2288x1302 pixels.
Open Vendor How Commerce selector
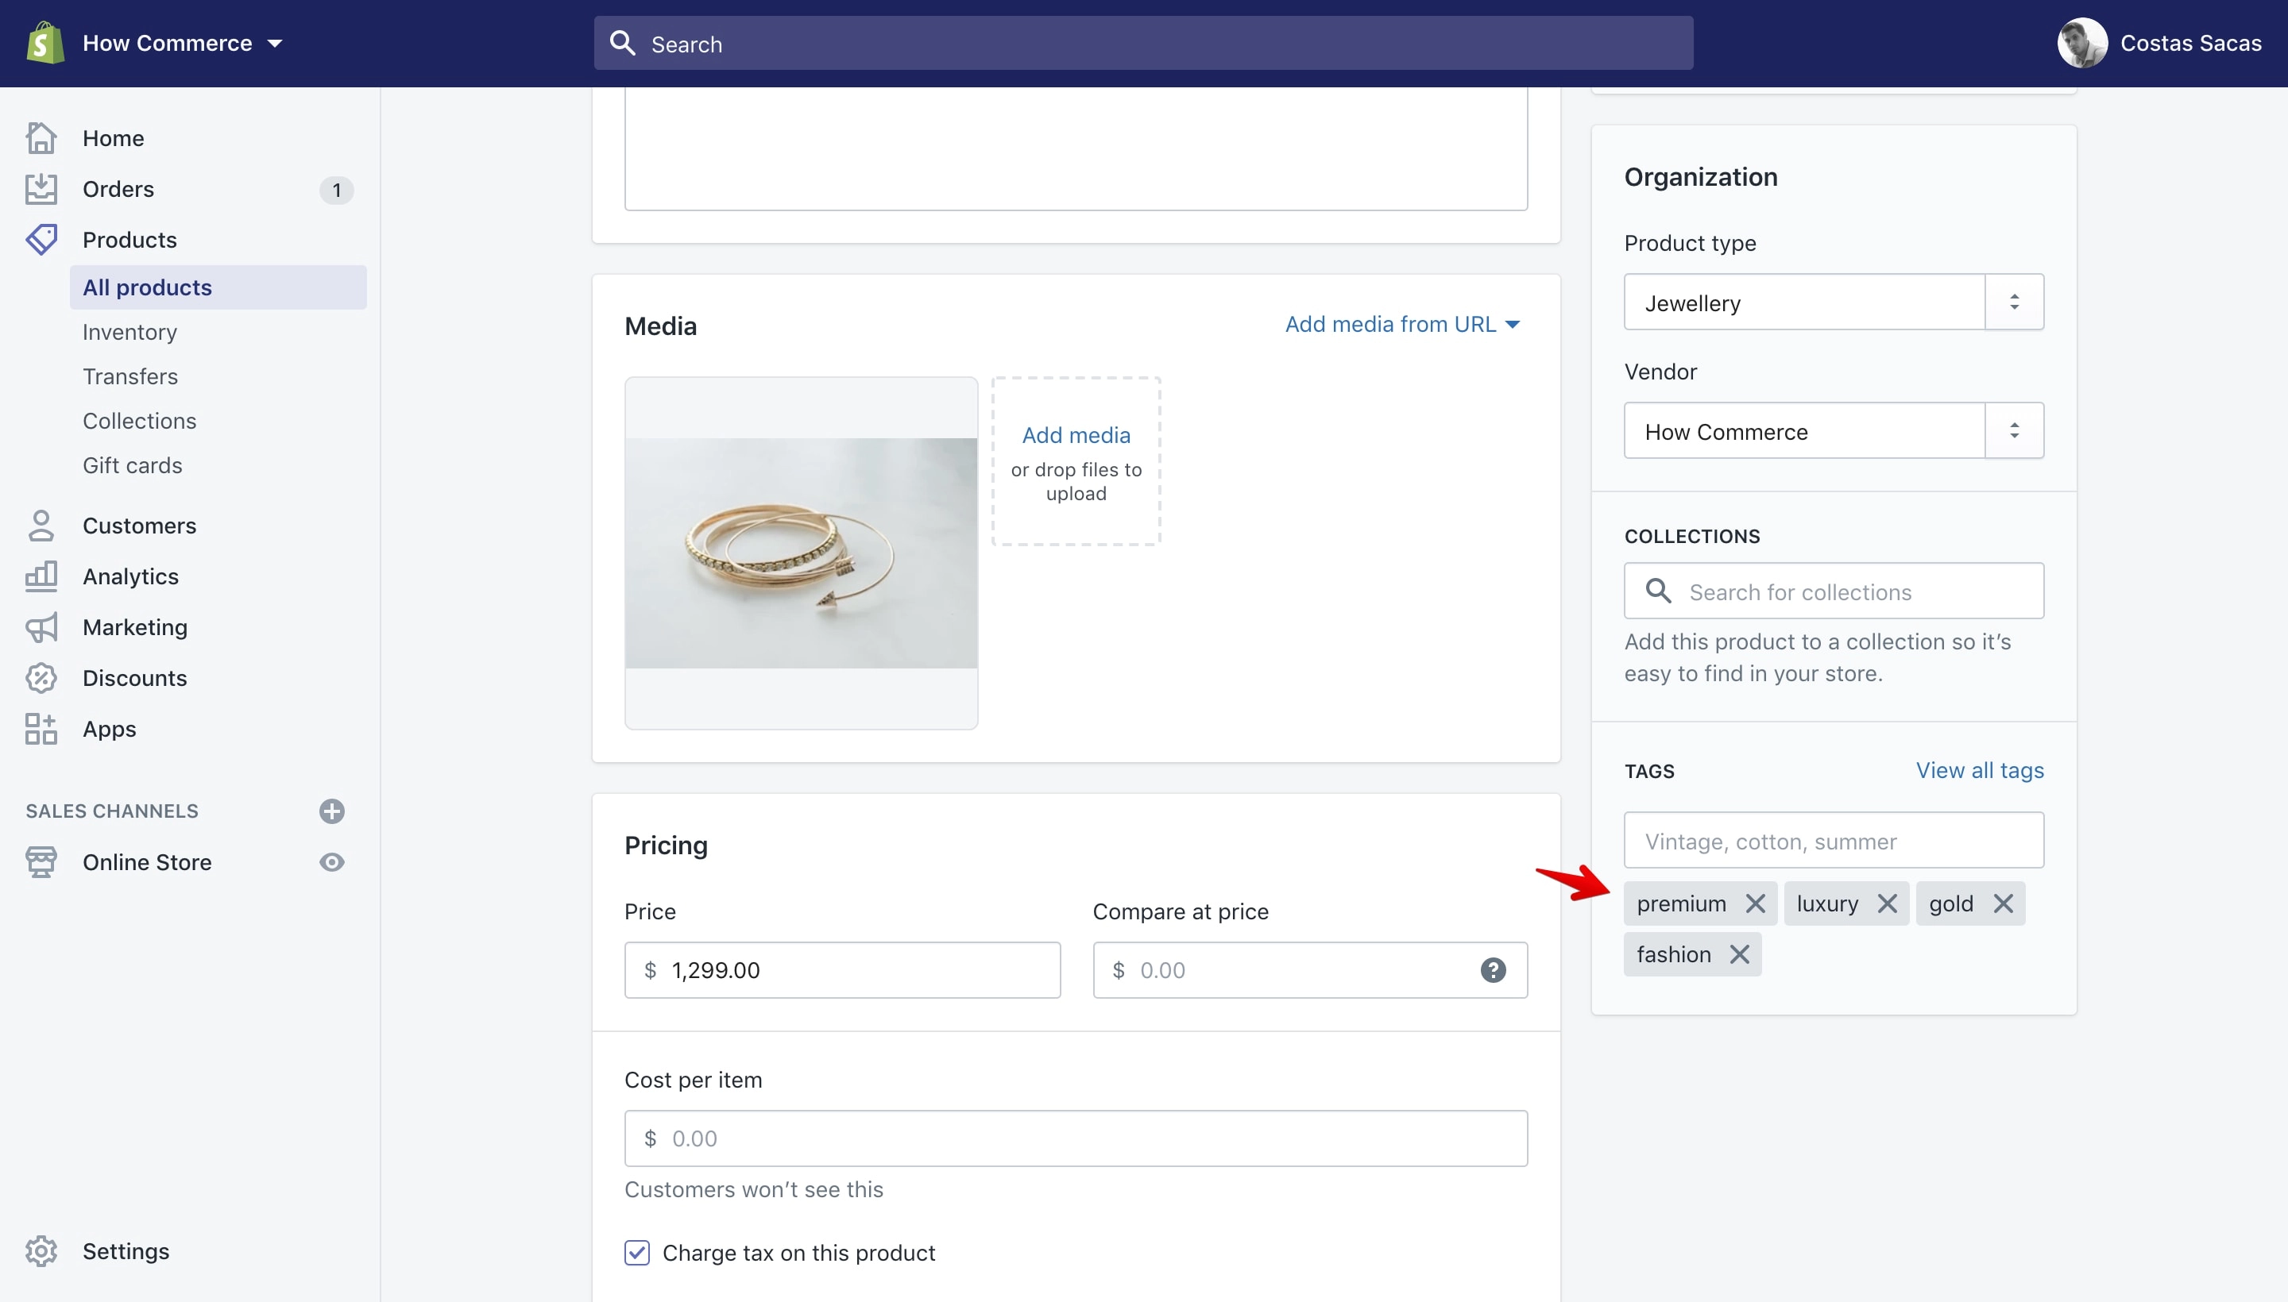[x=1834, y=431]
